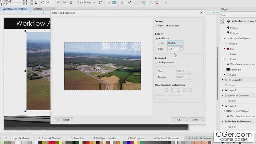Select the Page source radio button
Screen dimensions: 256x144
click(x=157, y=26)
